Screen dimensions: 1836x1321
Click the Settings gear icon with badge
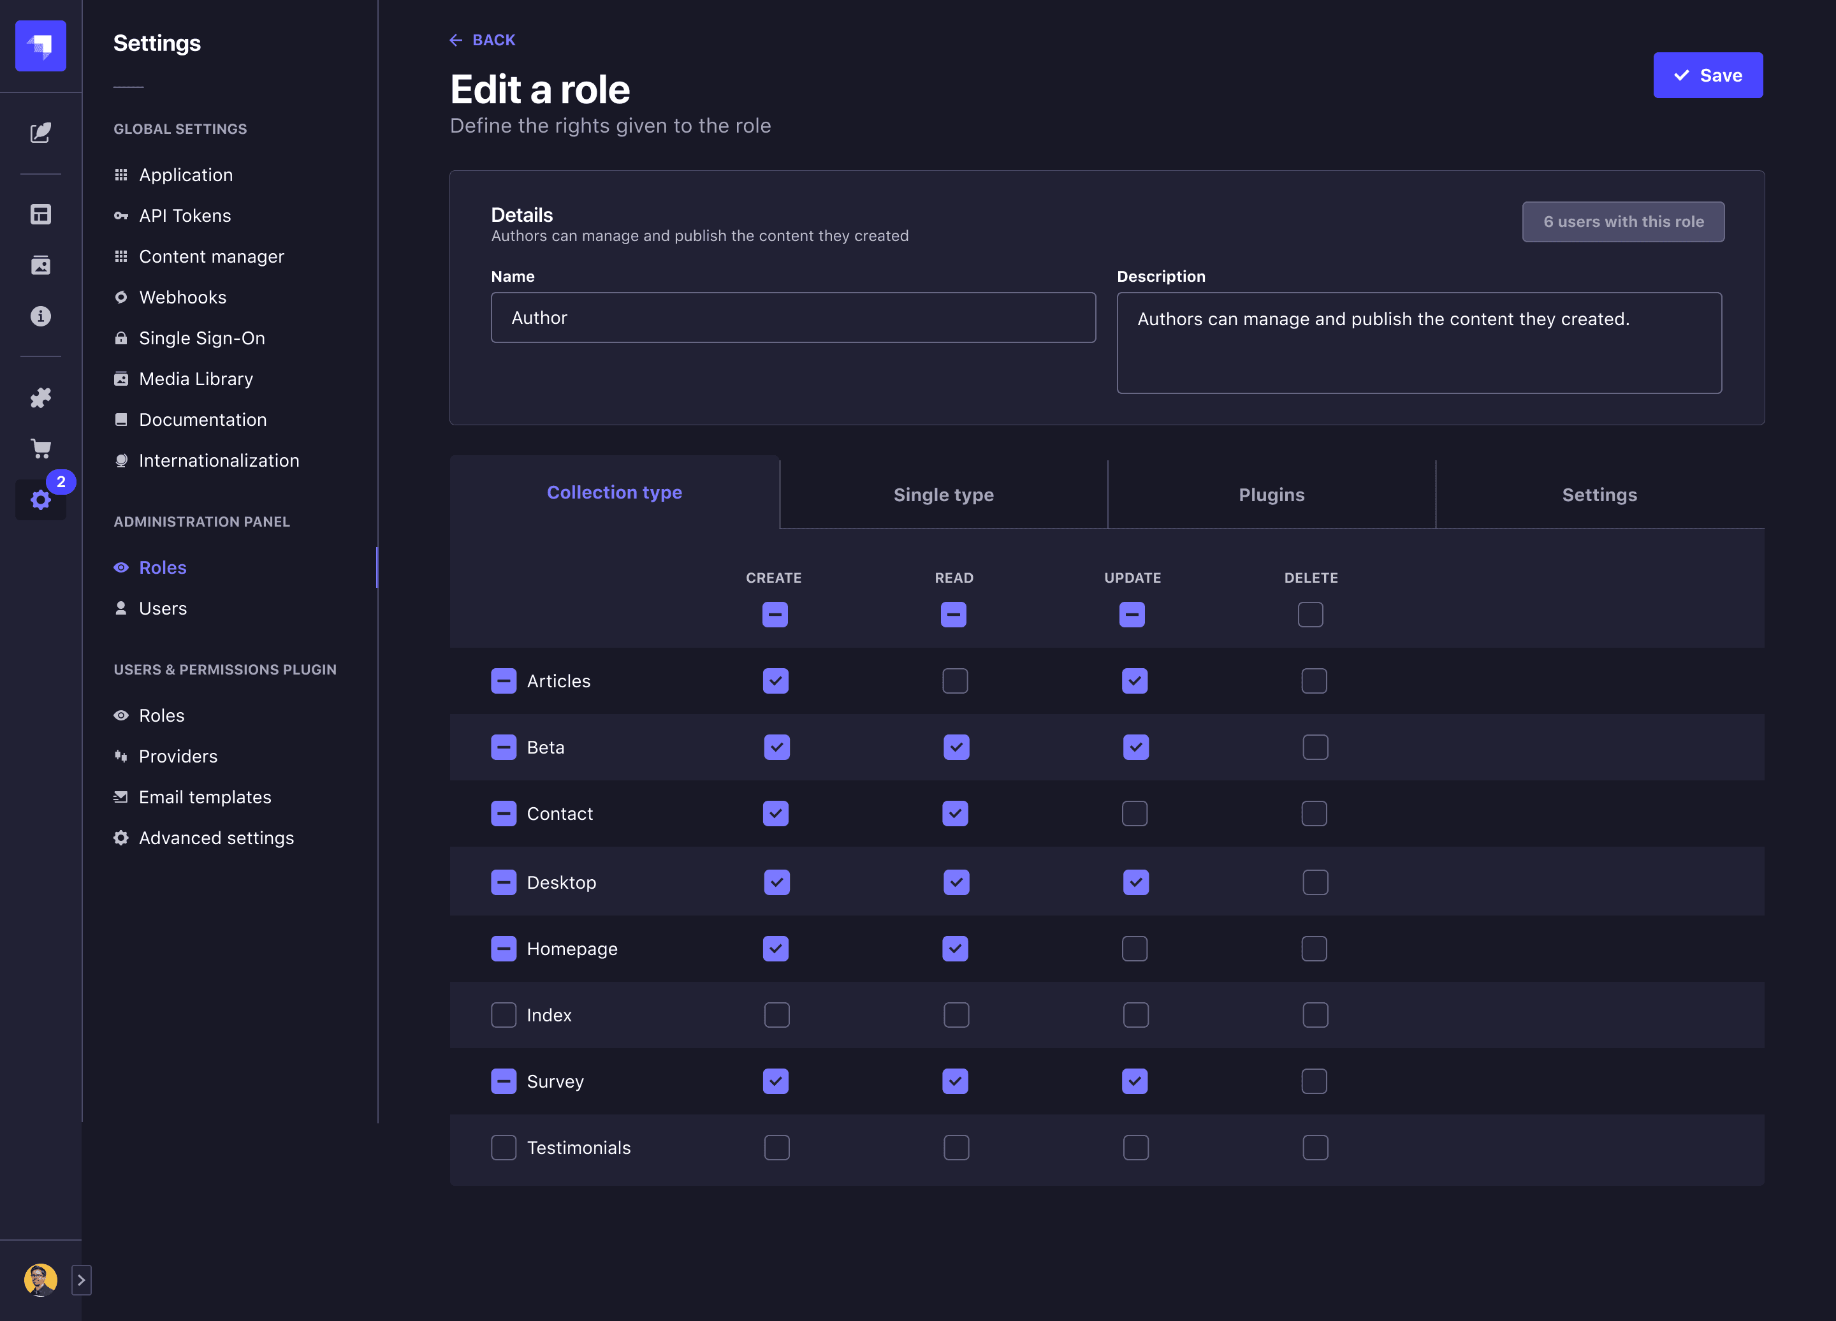pyautogui.click(x=40, y=499)
